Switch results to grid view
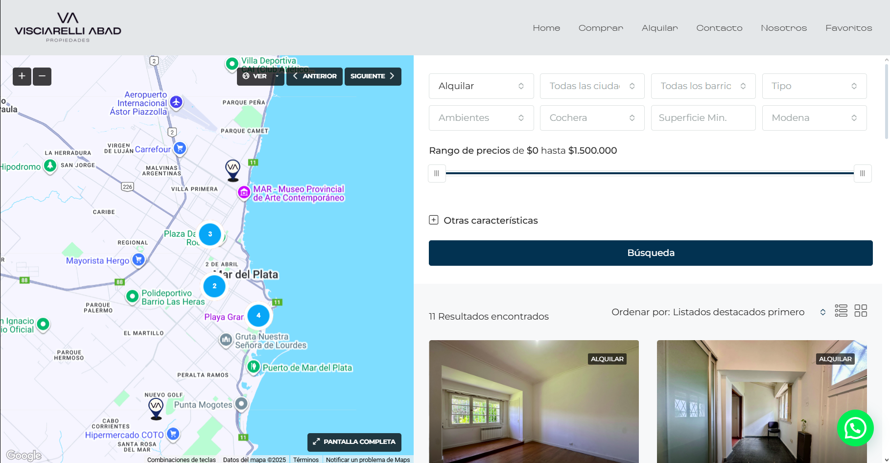Viewport: 890px width, 463px height. pyautogui.click(x=861, y=311)
